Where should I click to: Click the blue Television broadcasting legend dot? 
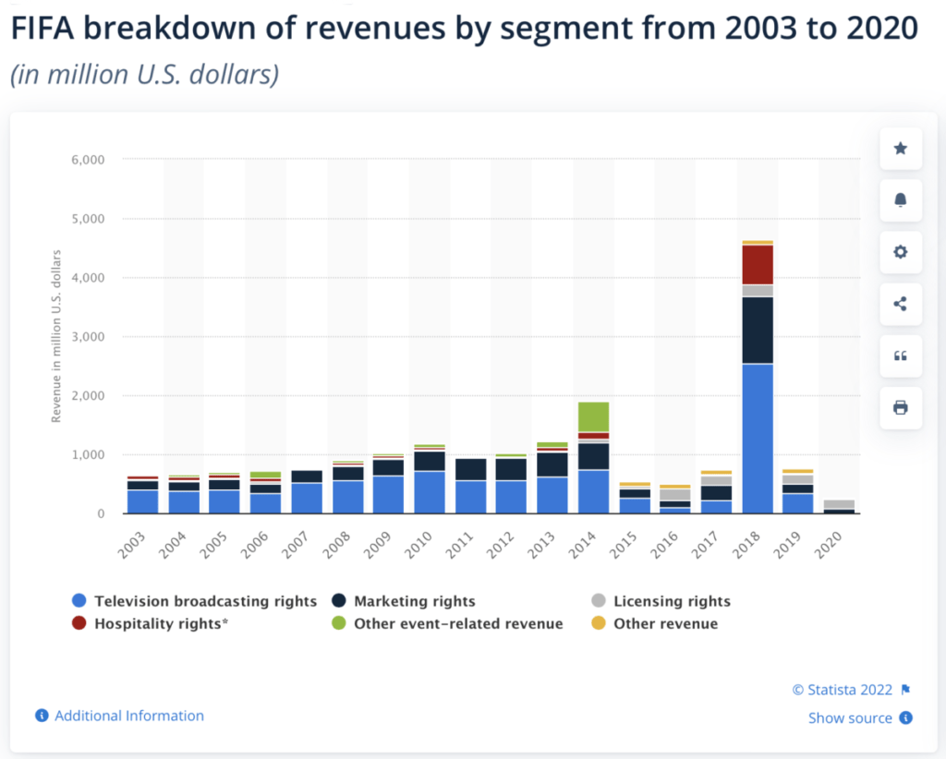79,600
